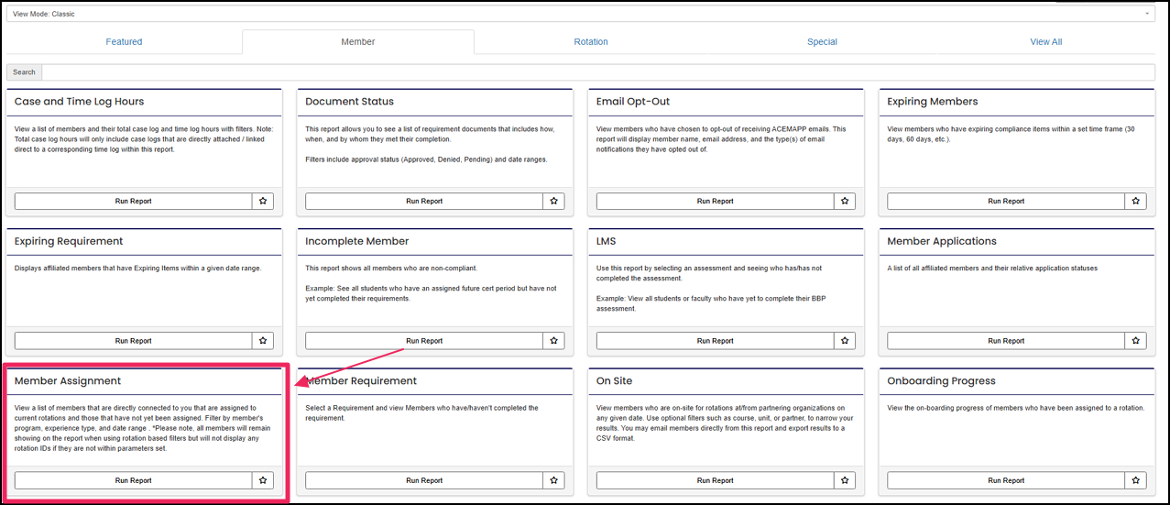
Task: Star the Member Requirement report
Action: (553, 480)
